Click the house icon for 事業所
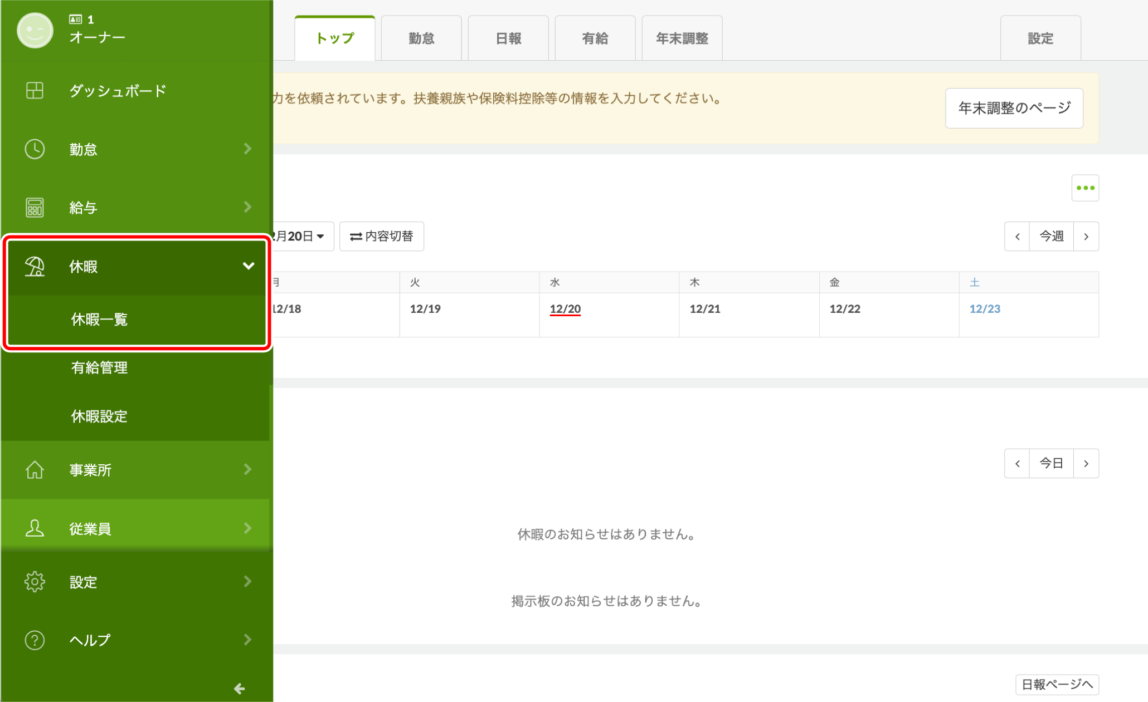Image resolution: width=1148 pixels, height=702 pixels. pos(35,470)
